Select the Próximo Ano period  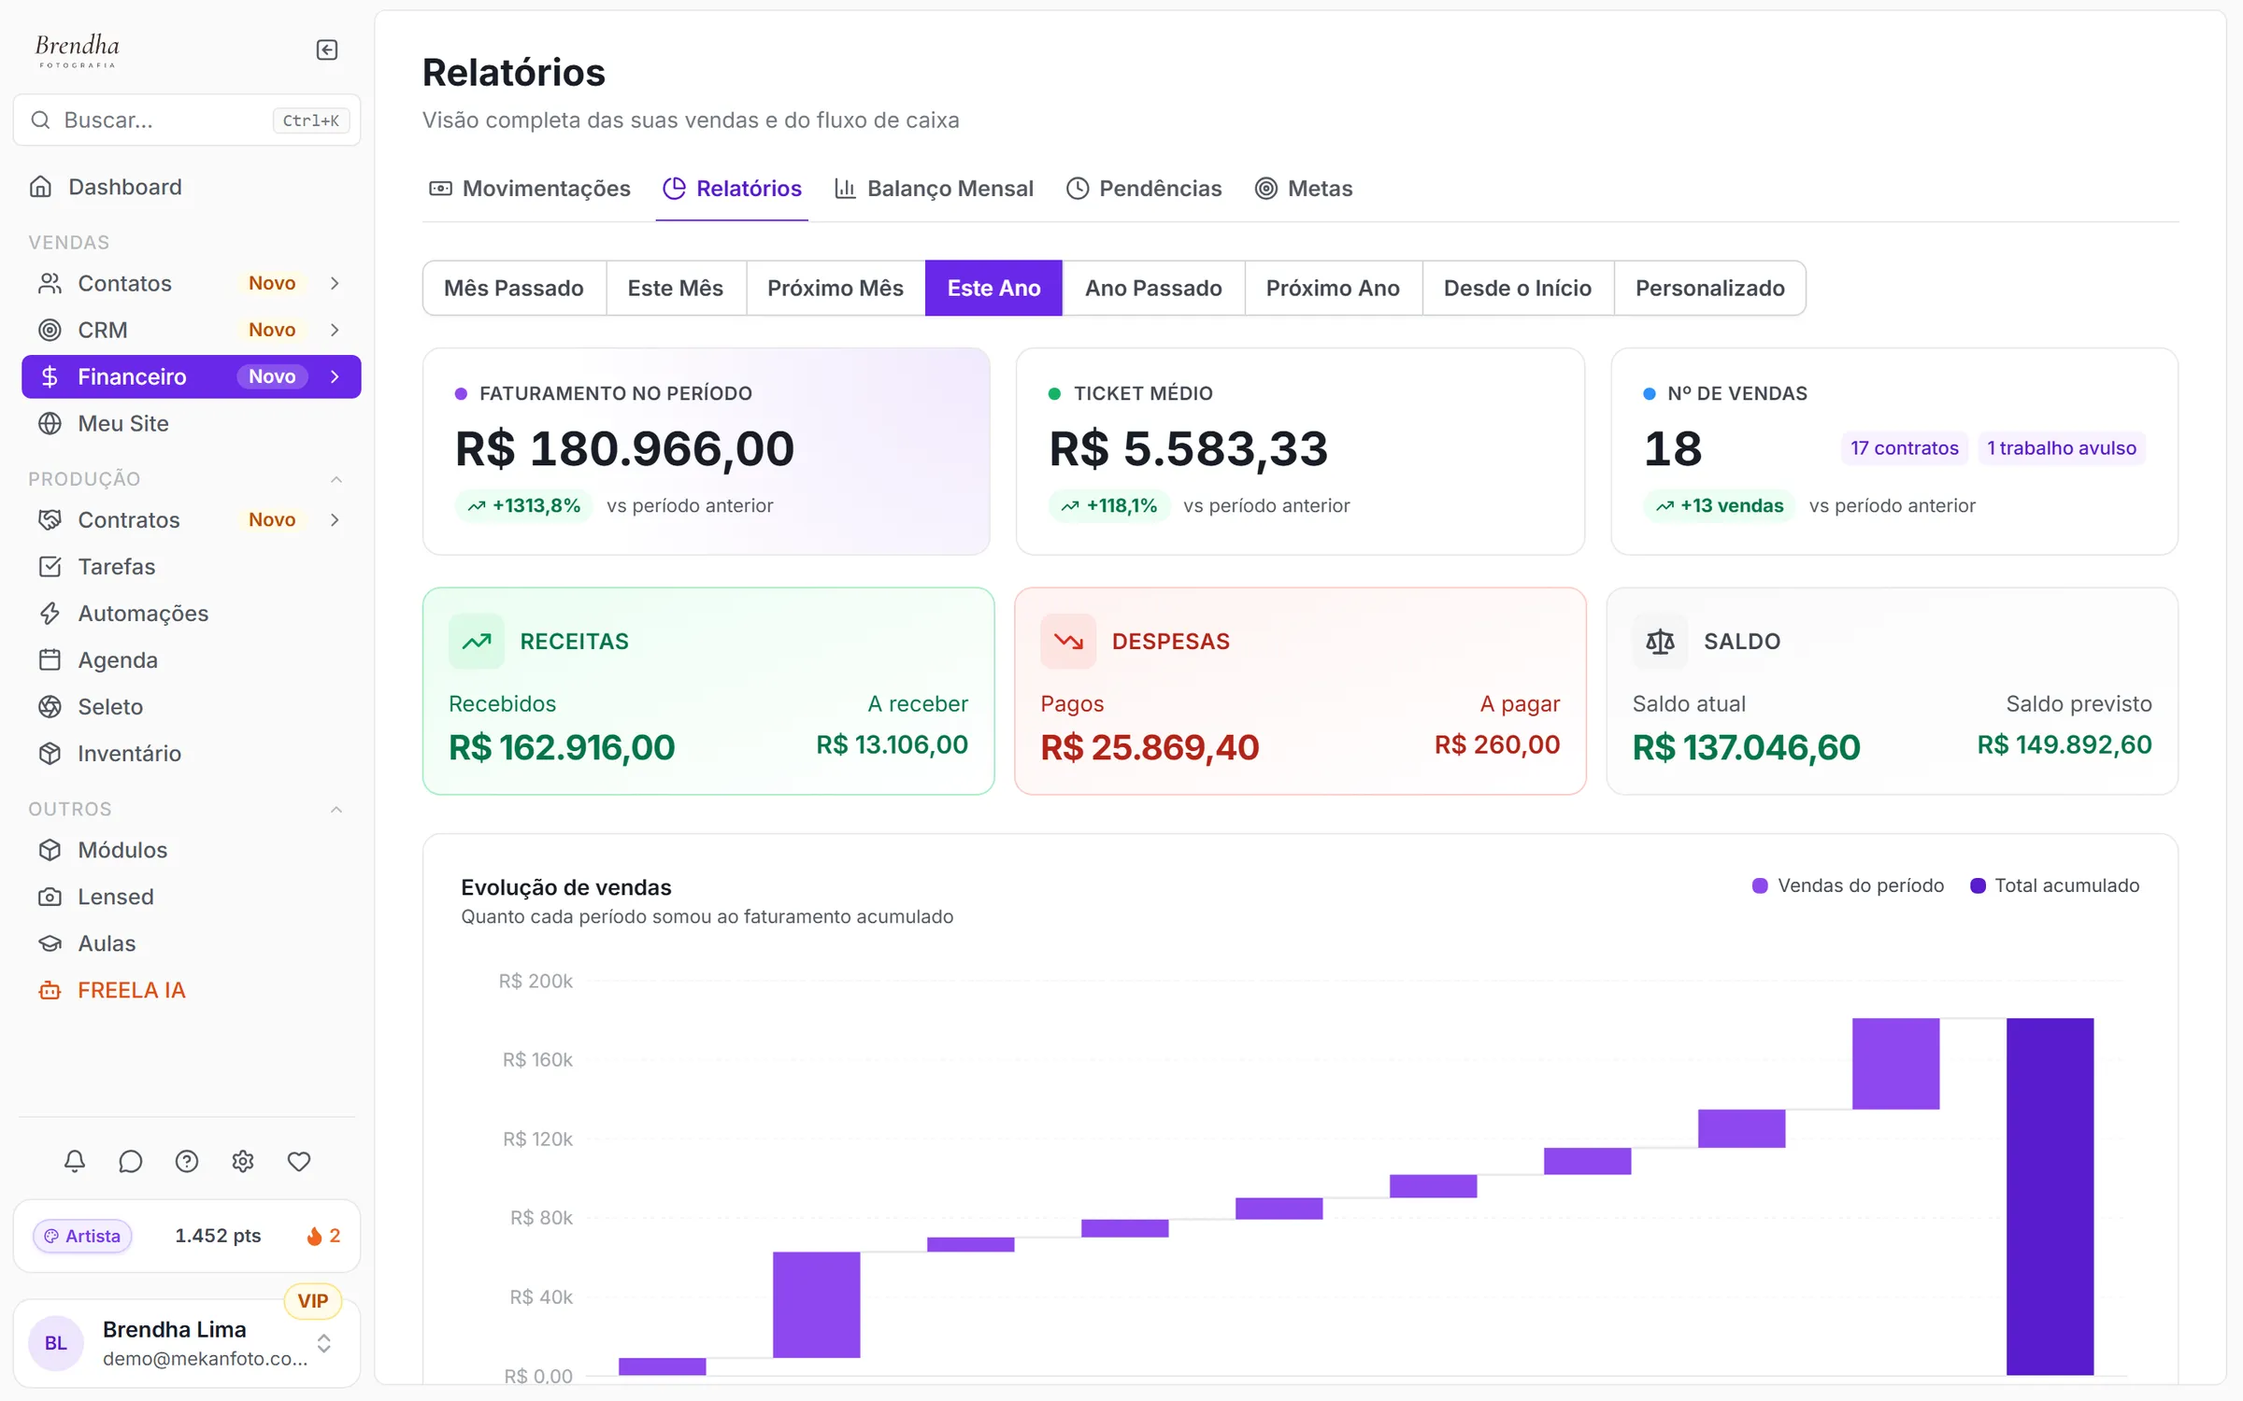(x=1333, y=288)
